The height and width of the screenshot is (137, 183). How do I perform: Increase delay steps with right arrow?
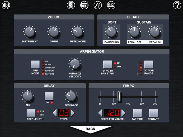pos(72,113)
